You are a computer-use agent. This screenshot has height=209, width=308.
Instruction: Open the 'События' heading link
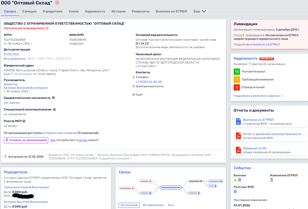pos(242,168)
